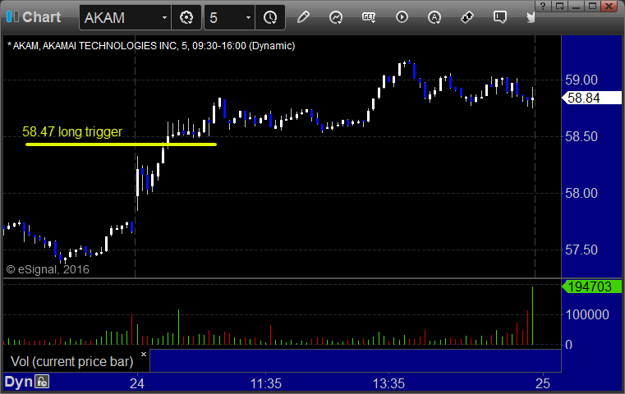Open the GET tools menu icon
625x394 pixels.
coord(369,17)
